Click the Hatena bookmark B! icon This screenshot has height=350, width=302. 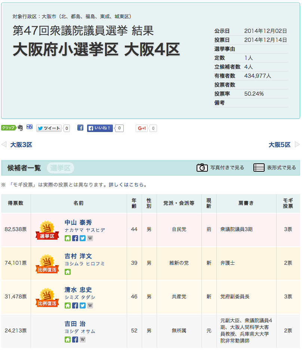(x=30, y=128)
